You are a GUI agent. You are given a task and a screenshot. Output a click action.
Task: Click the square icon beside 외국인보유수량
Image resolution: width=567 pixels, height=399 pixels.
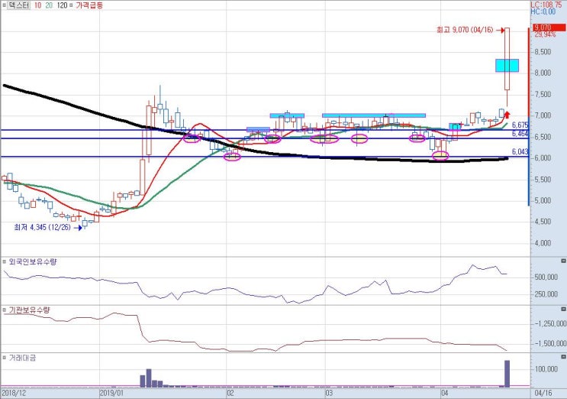point(5,261)
